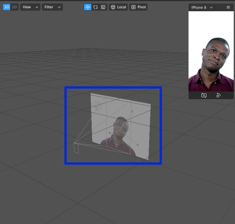Switch scene to 2D mode
Viewport: 235px width, 224px height.
click(14, 7)
